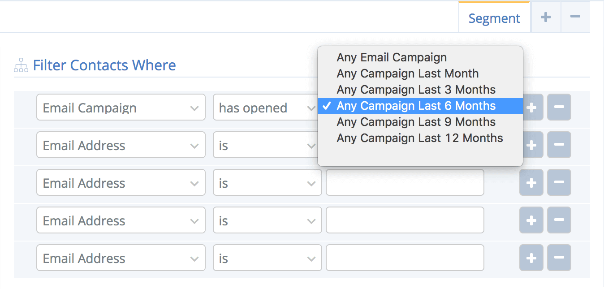Remove the last Email Address filter row
The image size is (604, 289).
point(559,258)
